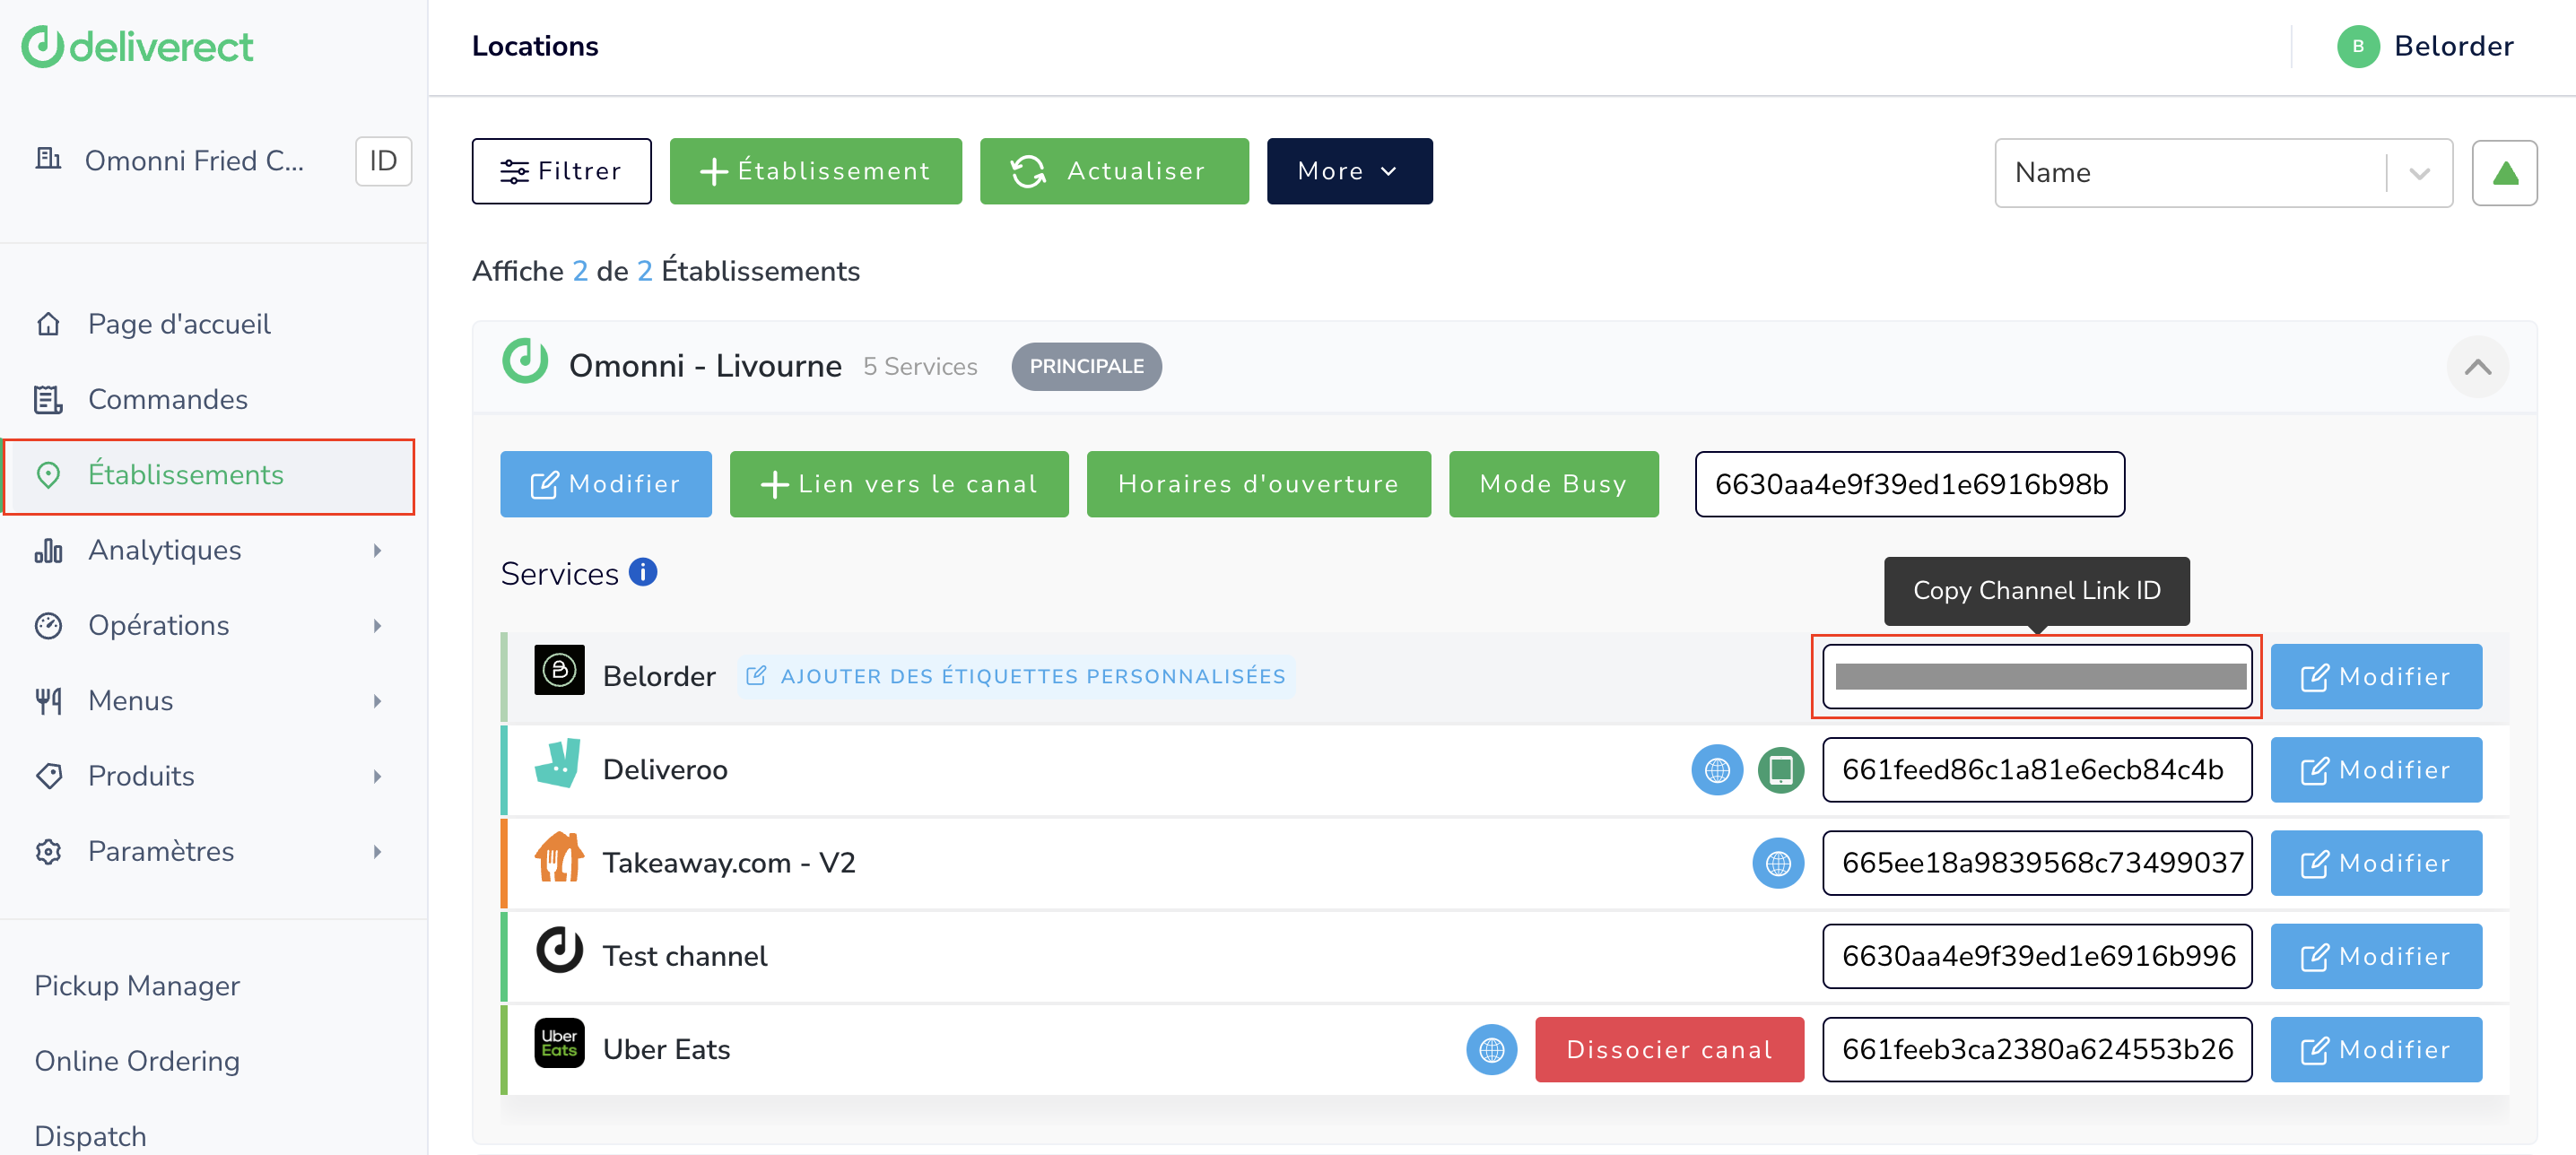Click the Takeaway.com globe icon
The width and height of the screenshot is (2576, 1155).
pyautogui.click(x=1778, y=863)
